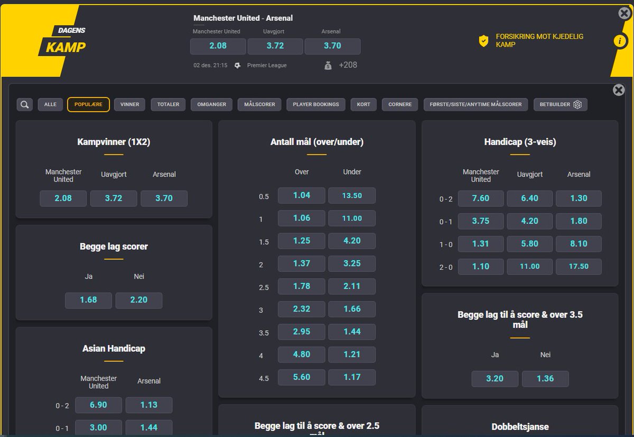Choose Nei 1.36 under Begge lag & over 3.5
The height and width of the screenshot is (437, 634).
[x=545, y=379]
